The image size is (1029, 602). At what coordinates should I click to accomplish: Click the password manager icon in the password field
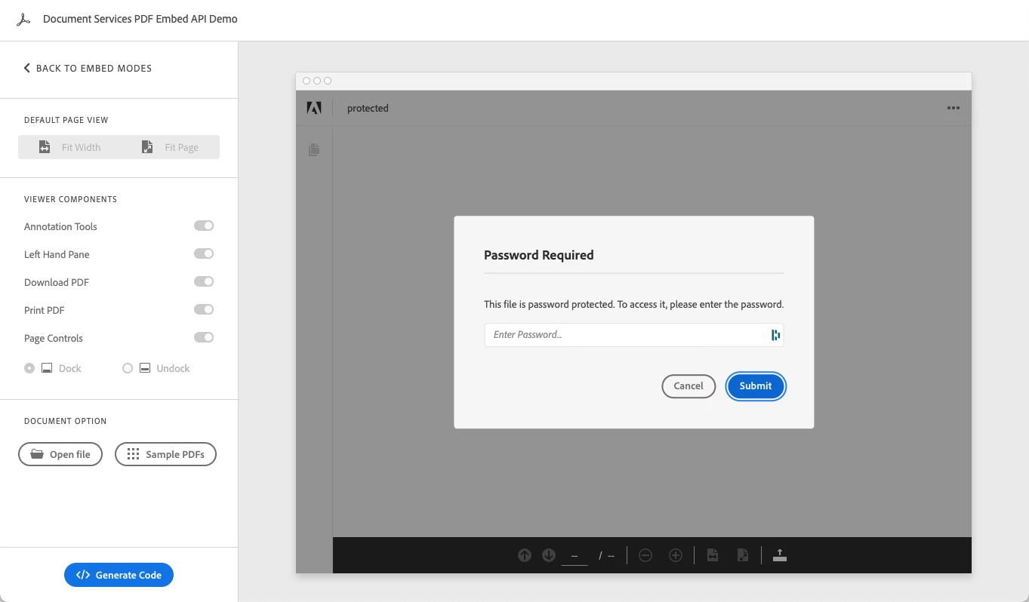[775, 335]
